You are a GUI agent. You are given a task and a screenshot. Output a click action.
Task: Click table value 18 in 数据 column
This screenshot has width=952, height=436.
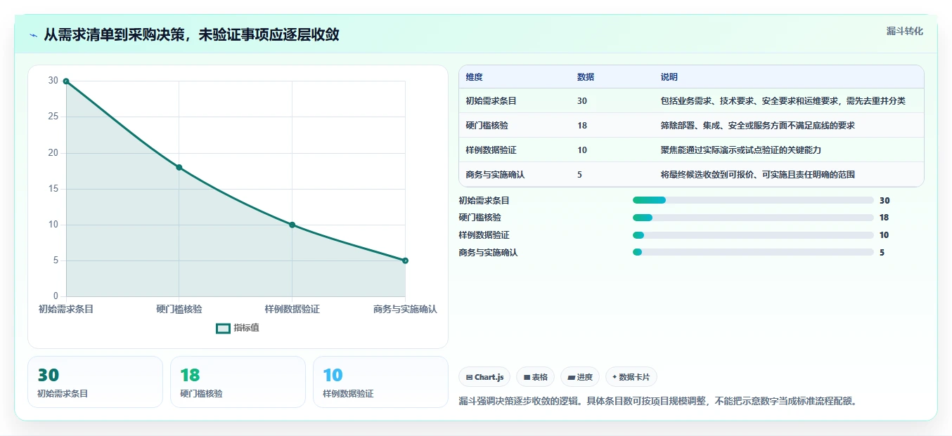pyautogui.click(x=582, y=126)
